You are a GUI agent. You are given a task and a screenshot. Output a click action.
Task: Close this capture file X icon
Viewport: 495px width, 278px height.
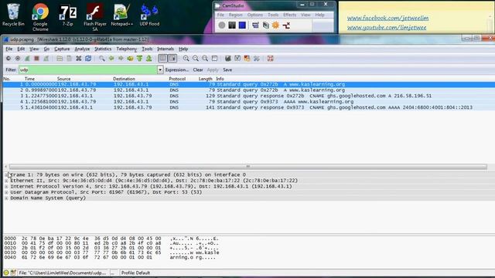click(79, 59)
